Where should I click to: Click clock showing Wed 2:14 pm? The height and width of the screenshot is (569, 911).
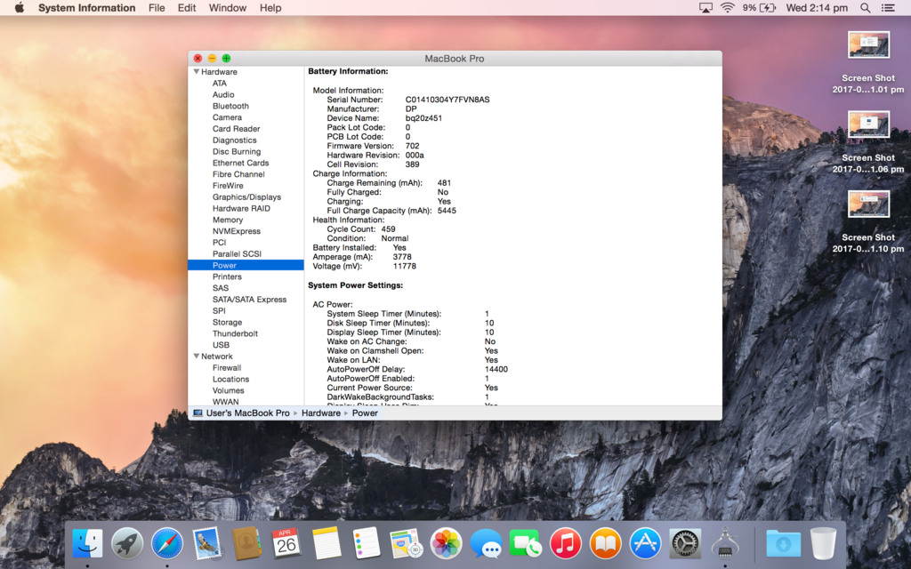pos(817,7)
